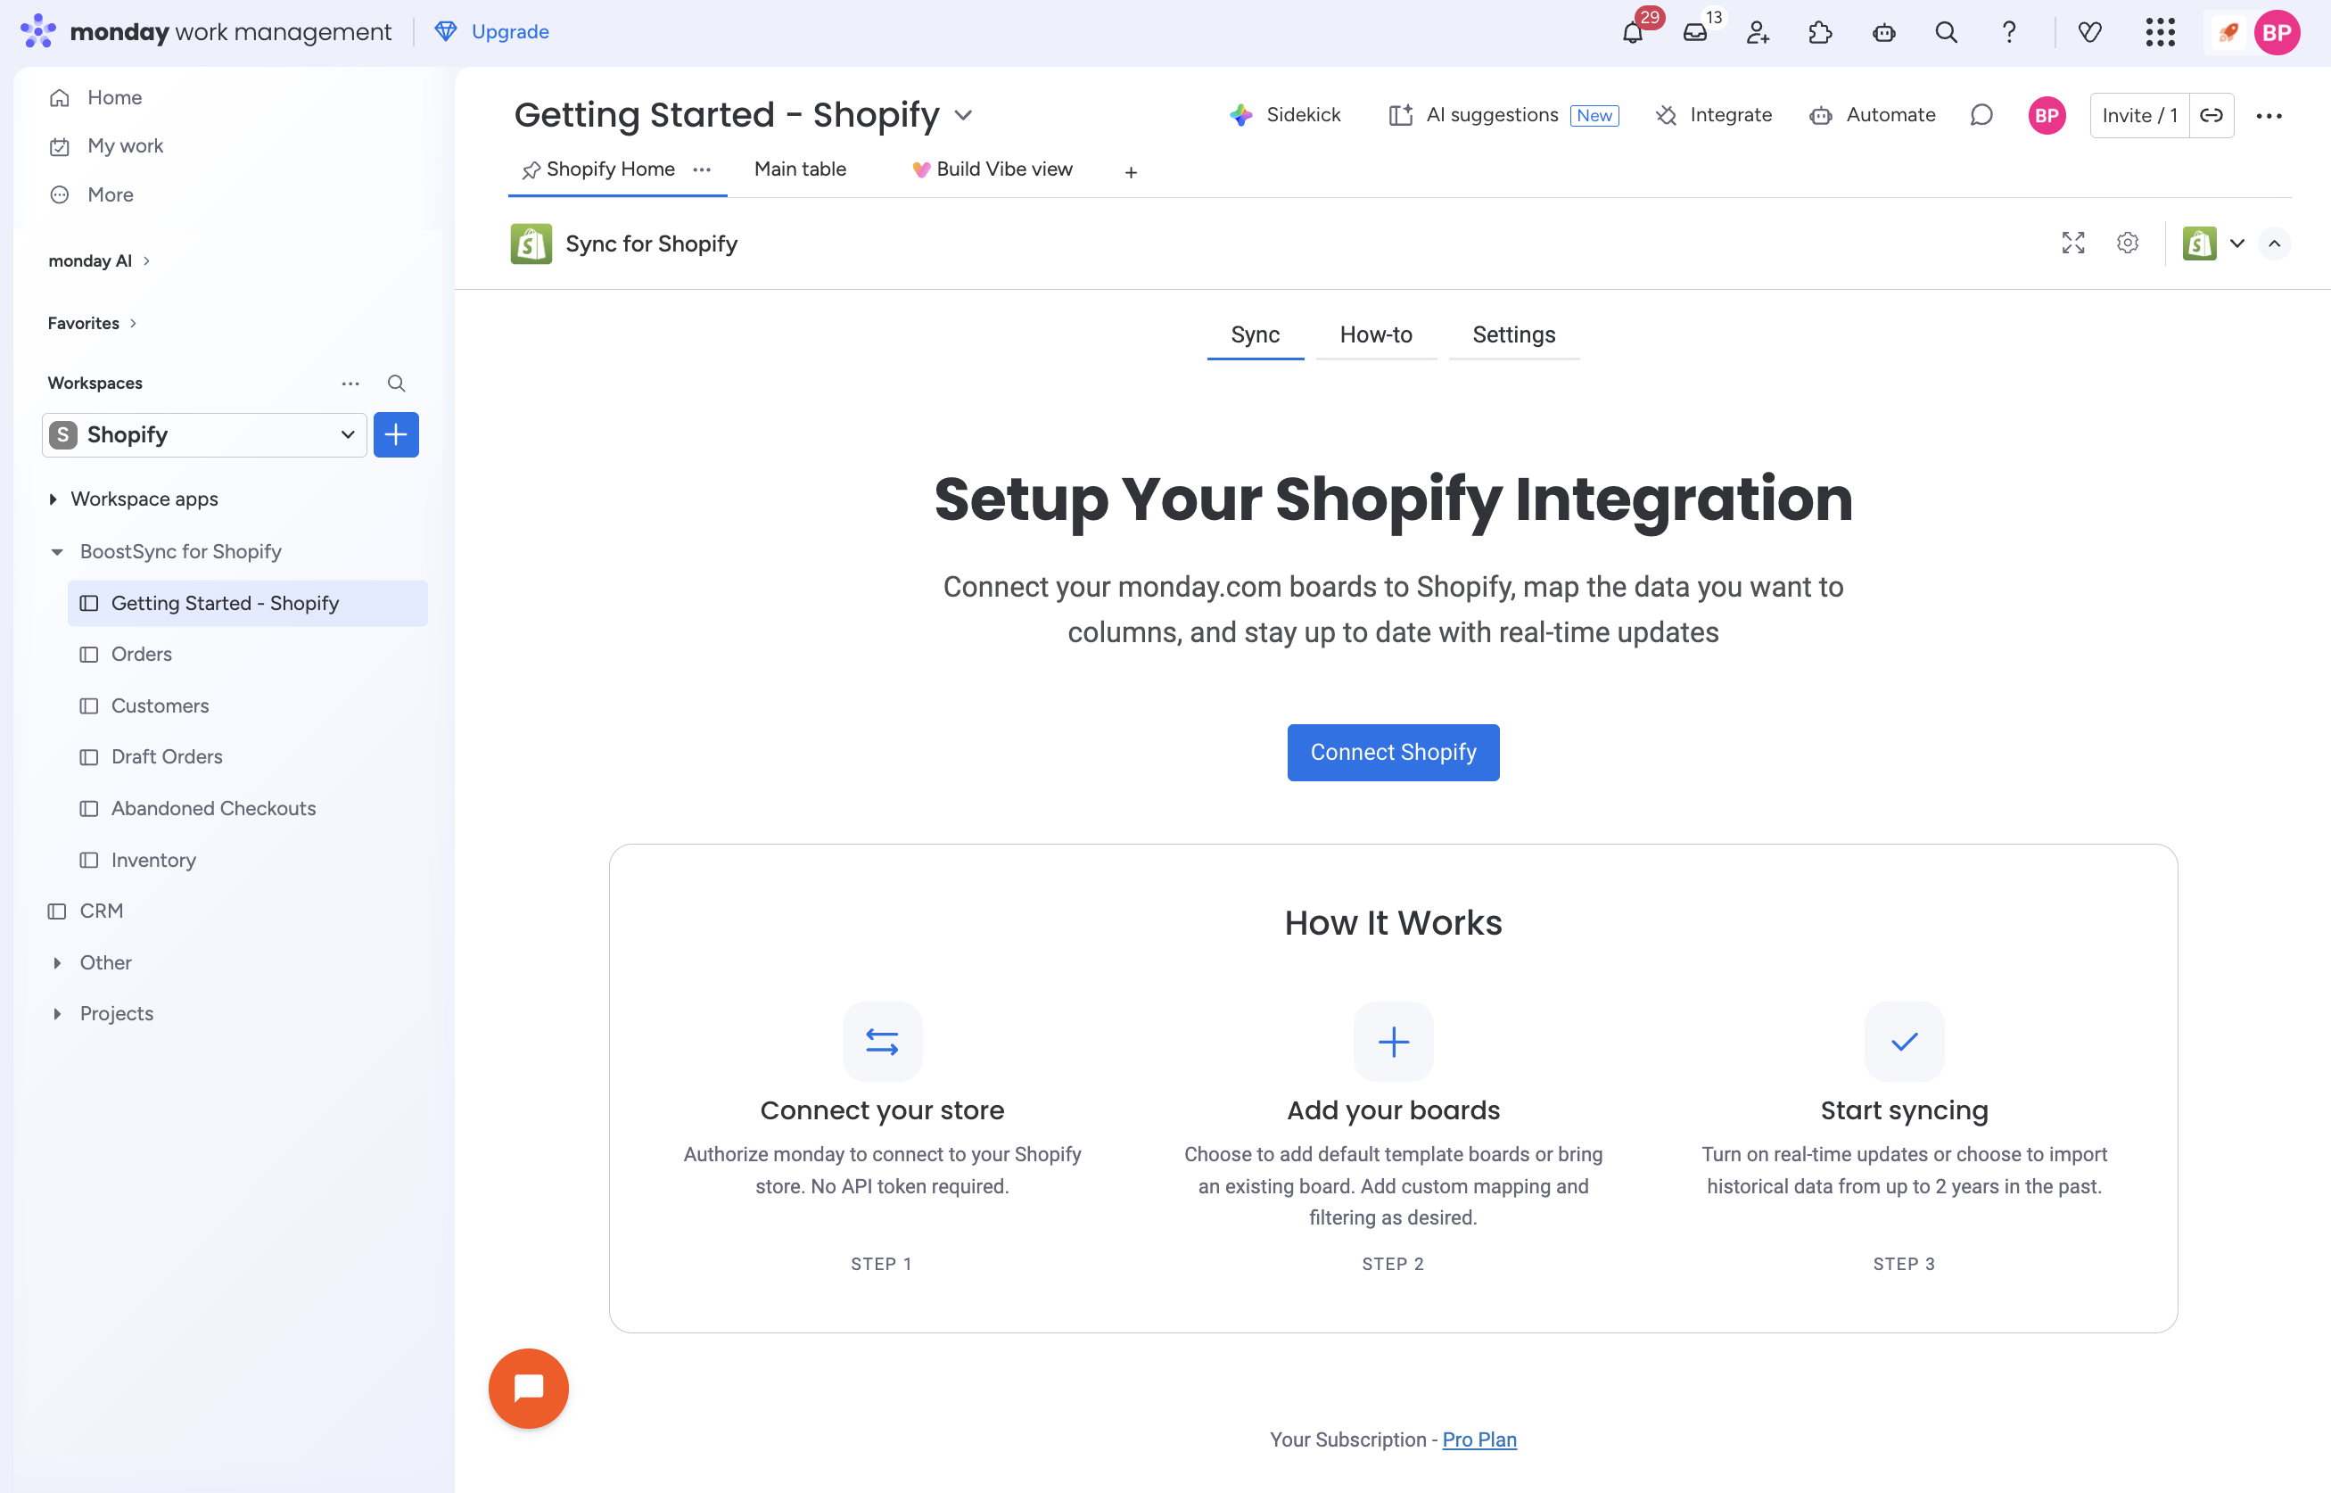2331x1493 pixels.
Task: Open My work in the sidebar
Action: point(105,146)
